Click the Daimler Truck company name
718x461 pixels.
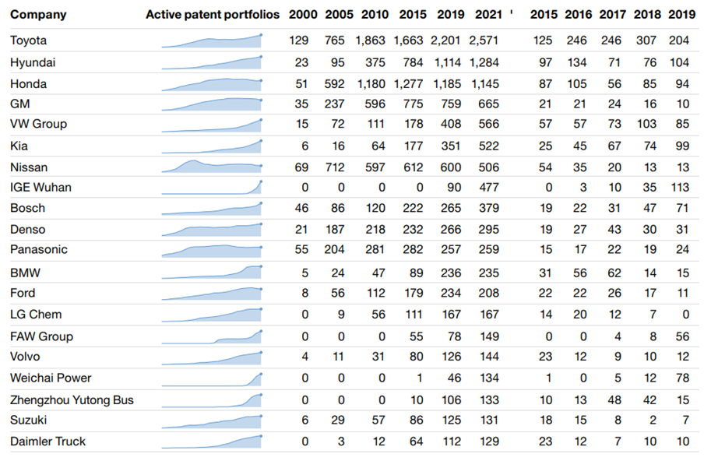pyautogui.click(x=48, y=442)
